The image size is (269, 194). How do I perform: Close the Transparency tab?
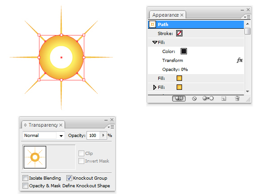point(61,125)
